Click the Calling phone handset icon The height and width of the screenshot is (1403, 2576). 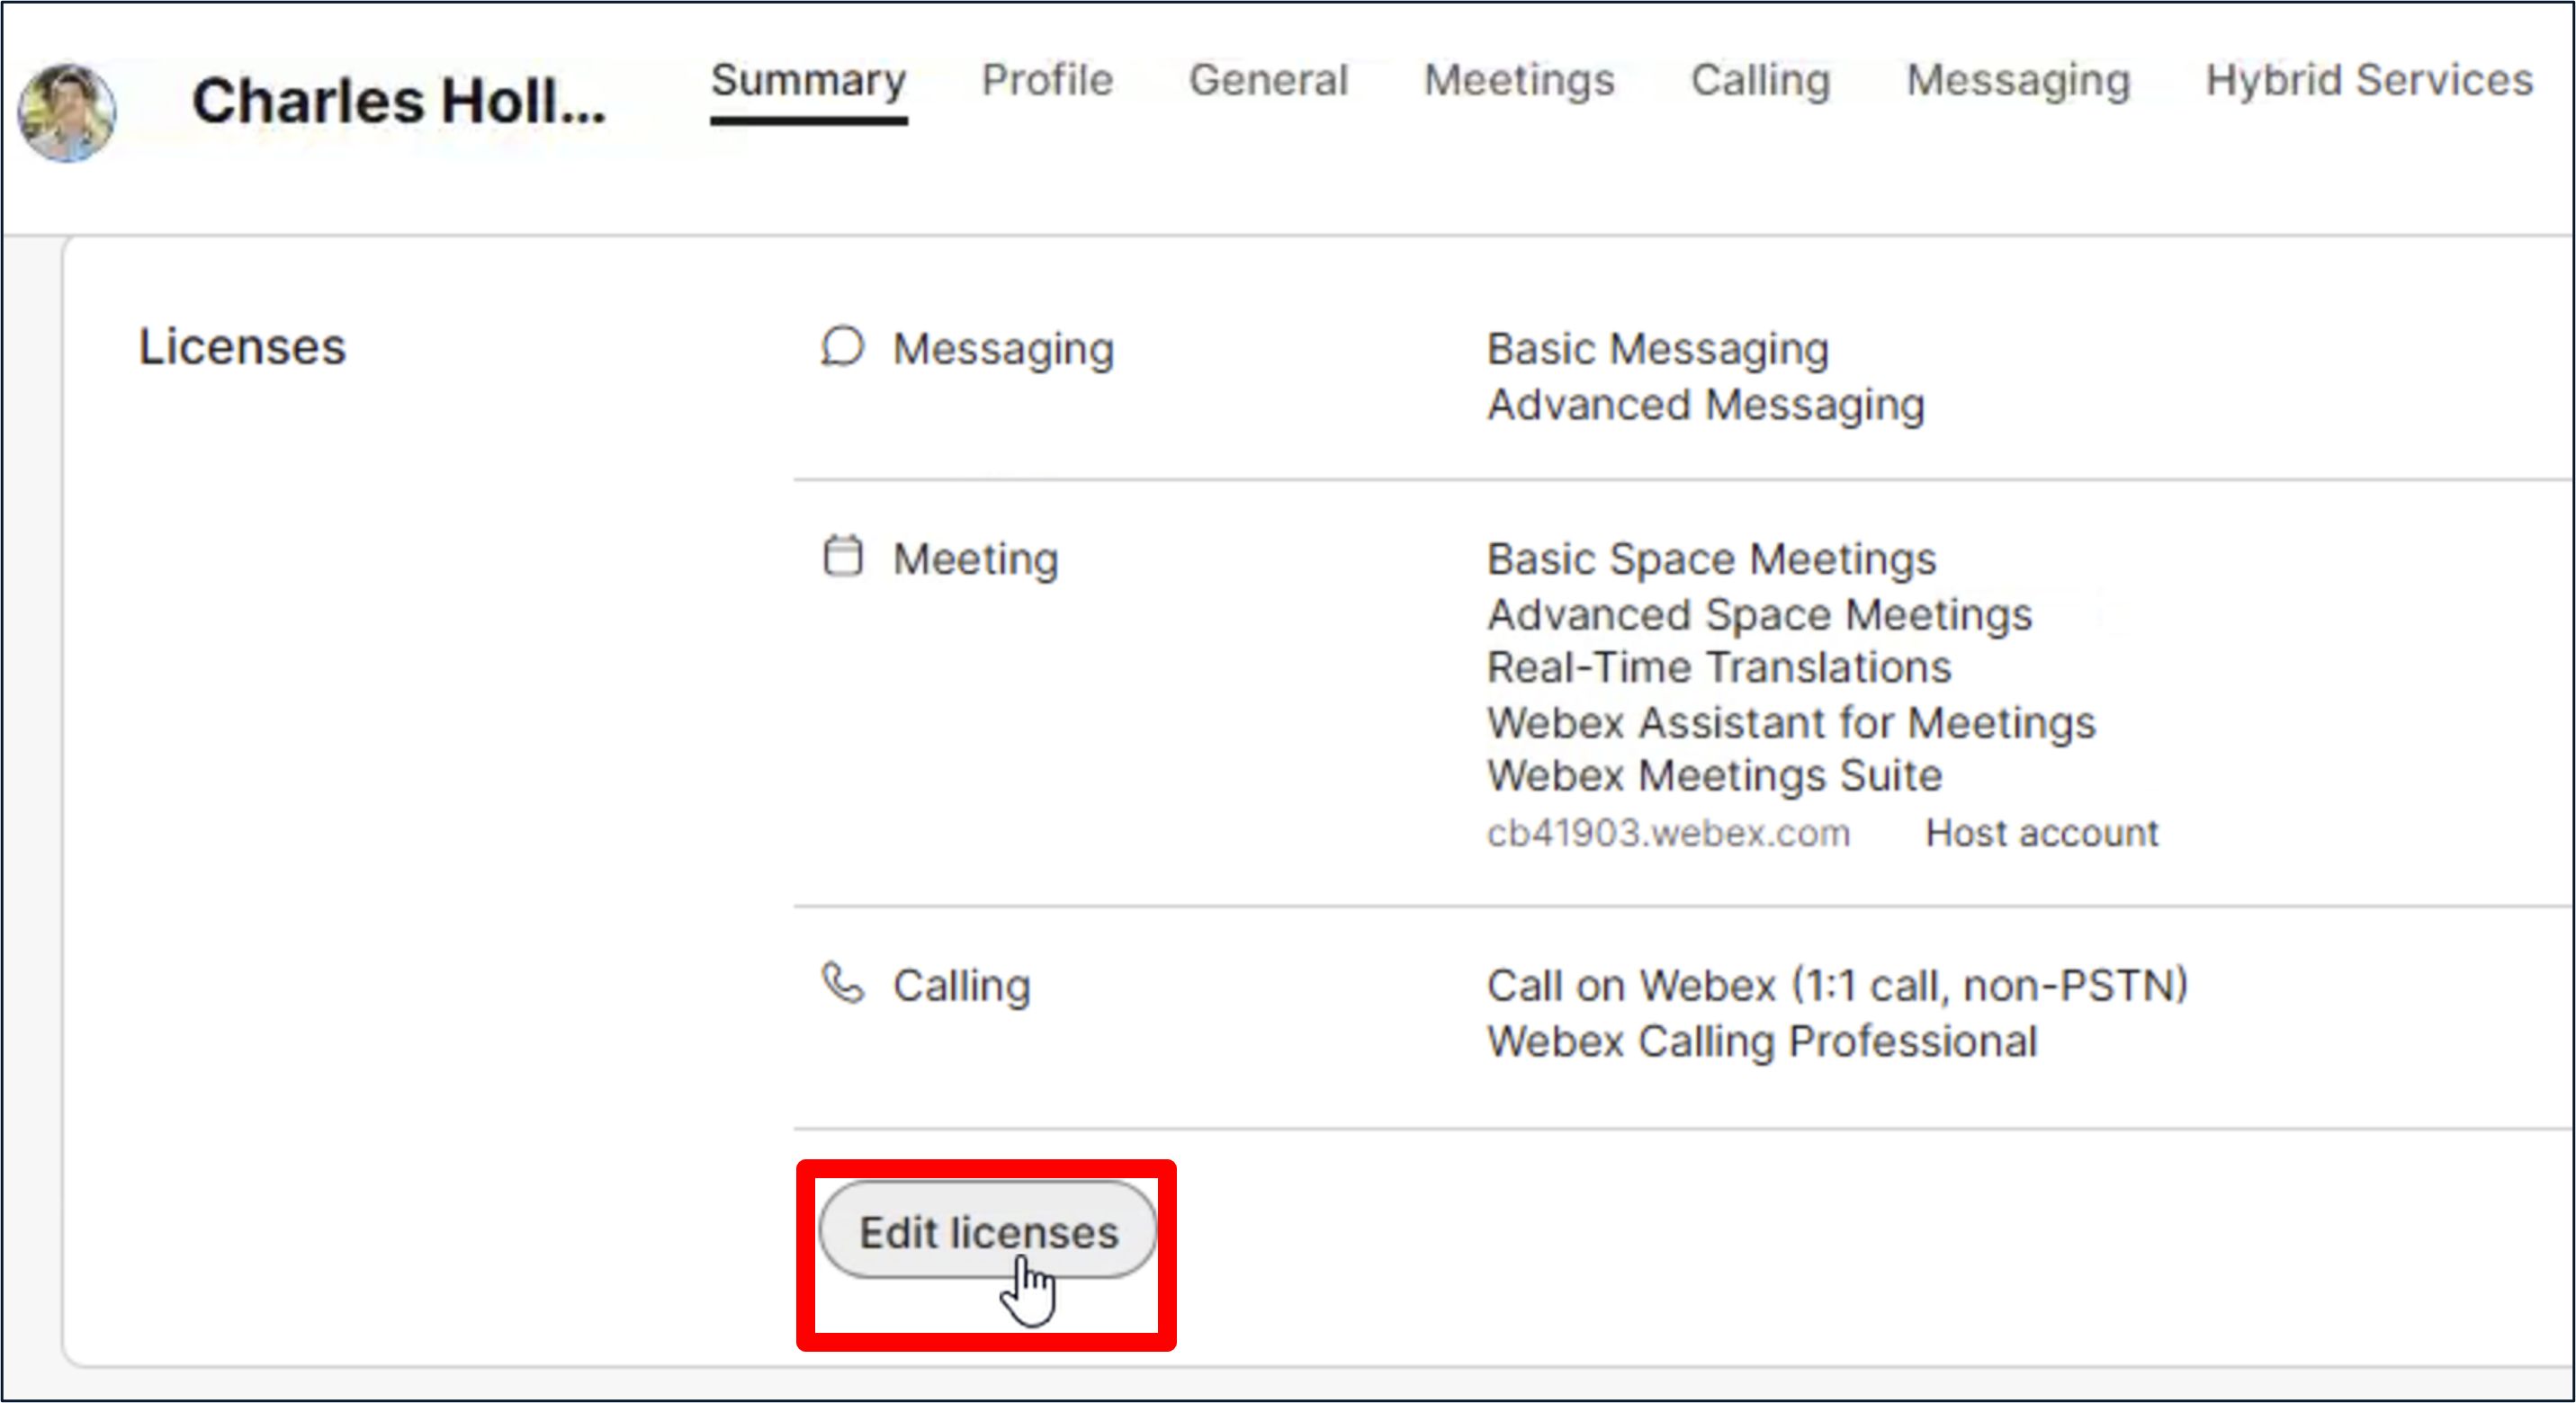(x=842, y=983)
